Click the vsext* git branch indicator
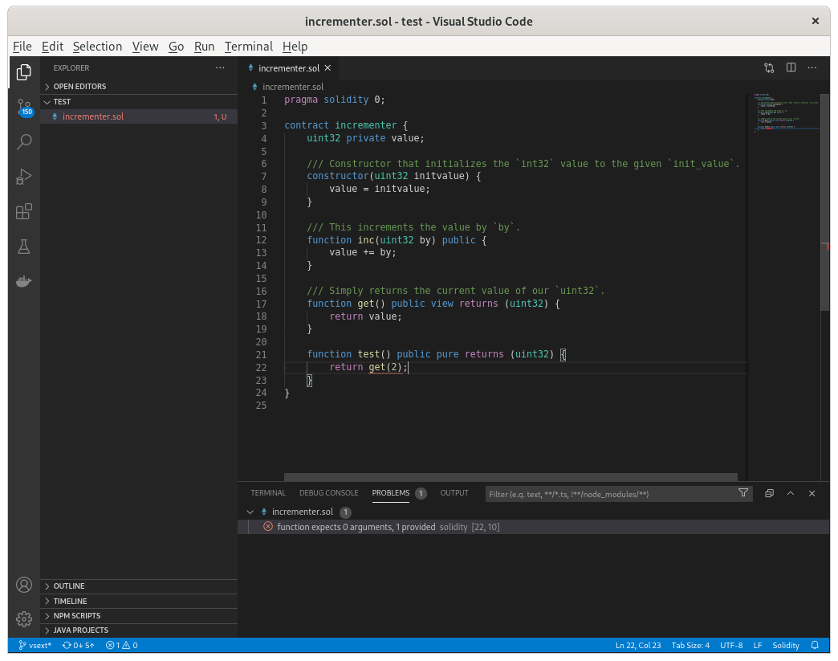The width and height of the screenshot is (838, 661). pyautogui.click(x=35, y=645)
